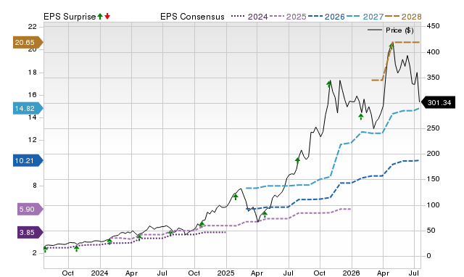This screenshot has width=464, height=277.
Task: Click surprise arrow just after 2026 axis label
Action: point(361,117)
